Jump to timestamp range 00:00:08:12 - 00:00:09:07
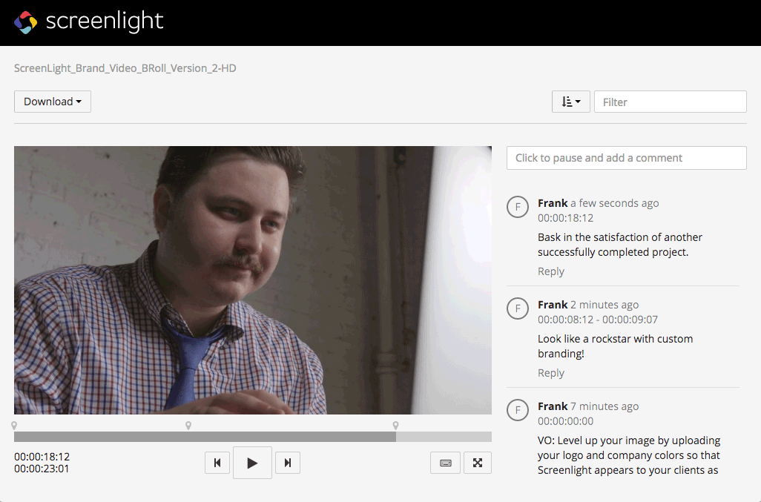This screenshot has width=761, height=502. click(598, 319)
